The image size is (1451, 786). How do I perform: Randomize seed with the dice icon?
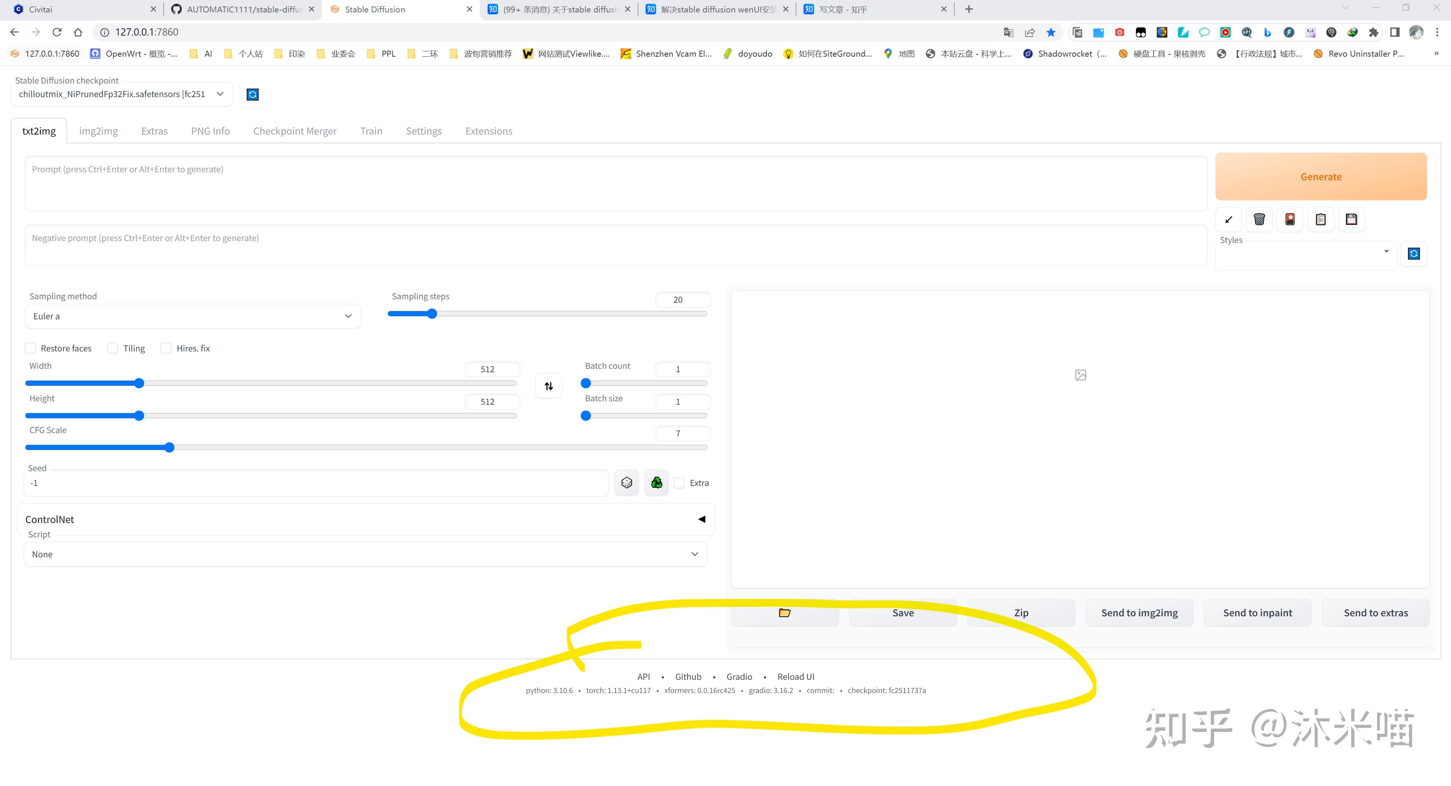(626, 483)
